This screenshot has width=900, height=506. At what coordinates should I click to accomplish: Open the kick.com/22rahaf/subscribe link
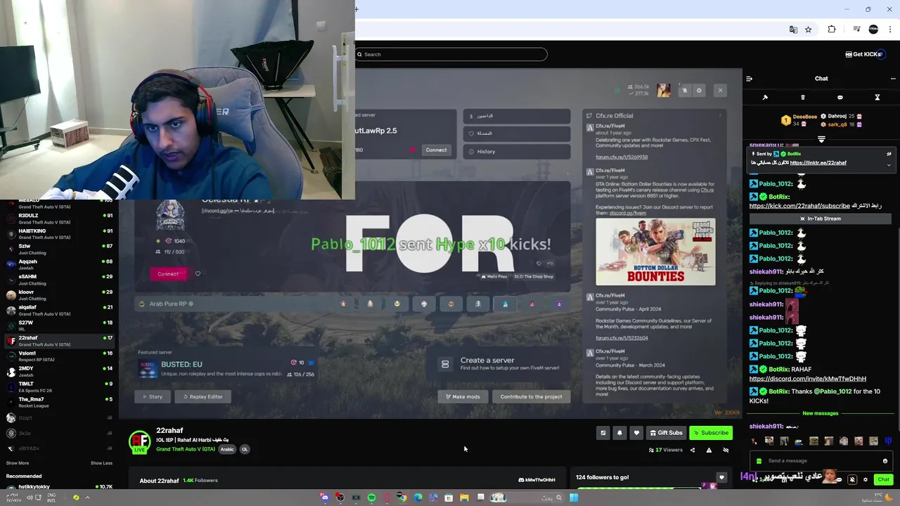pyautogui.click(x=799, y=206)
